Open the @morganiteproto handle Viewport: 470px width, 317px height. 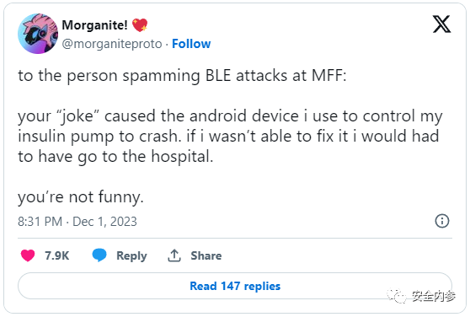point(112,44)
